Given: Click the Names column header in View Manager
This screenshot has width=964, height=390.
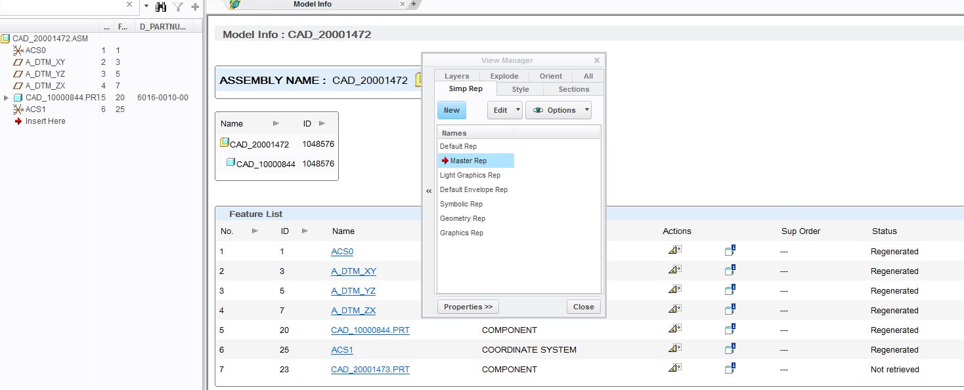Looking at the screenshot, I should [476, 133].
